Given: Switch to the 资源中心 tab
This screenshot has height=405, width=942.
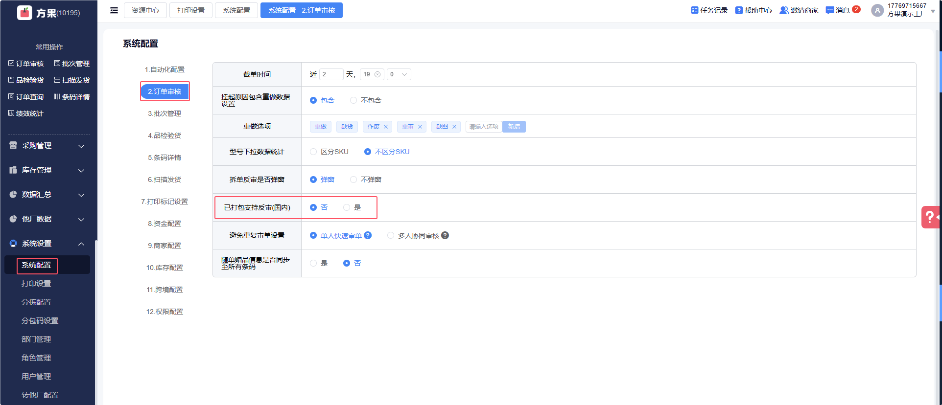Looking at the screenshot, I should pyautogui.click(x=145, y=10).
